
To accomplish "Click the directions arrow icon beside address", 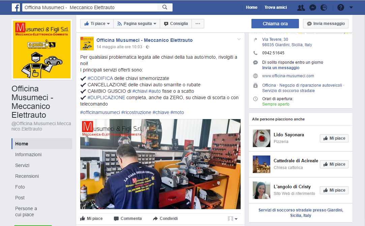I will [x=255, y=39].
